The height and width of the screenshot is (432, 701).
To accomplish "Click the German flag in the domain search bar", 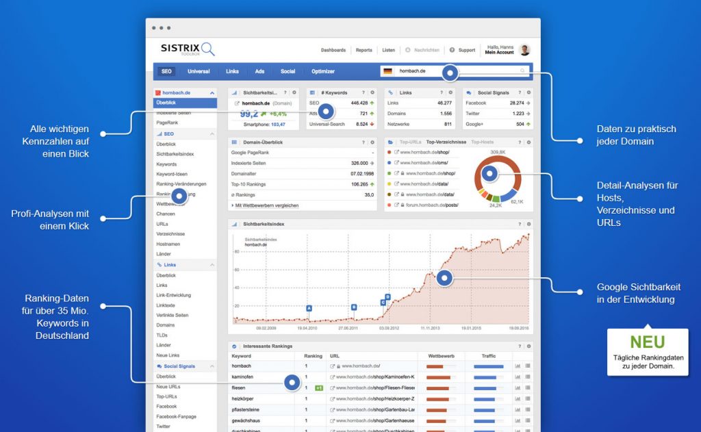I will pos(388,71).
